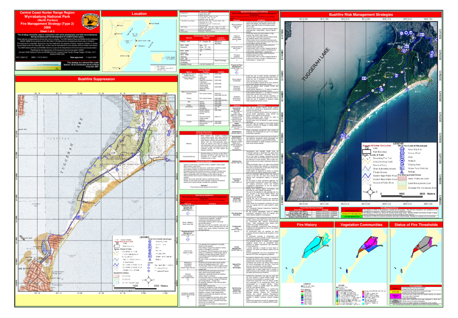Click Assembly Area icon in Risk Management legend
This screenshot has height=318, width=458.
[x=402, y=149]
